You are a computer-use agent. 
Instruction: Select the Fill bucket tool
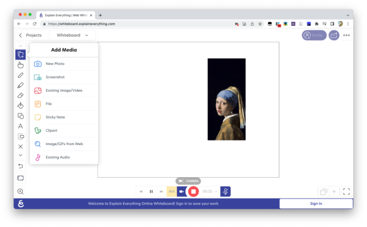[20, 106]
